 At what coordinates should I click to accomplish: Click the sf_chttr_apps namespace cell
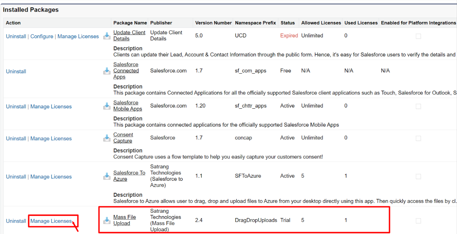[x=251, y=106]
